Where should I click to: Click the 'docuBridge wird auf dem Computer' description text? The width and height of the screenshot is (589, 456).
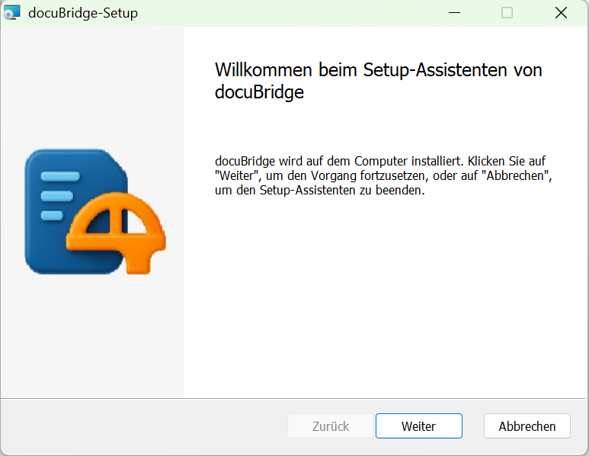pyautogui.click(x=383, y=175)
